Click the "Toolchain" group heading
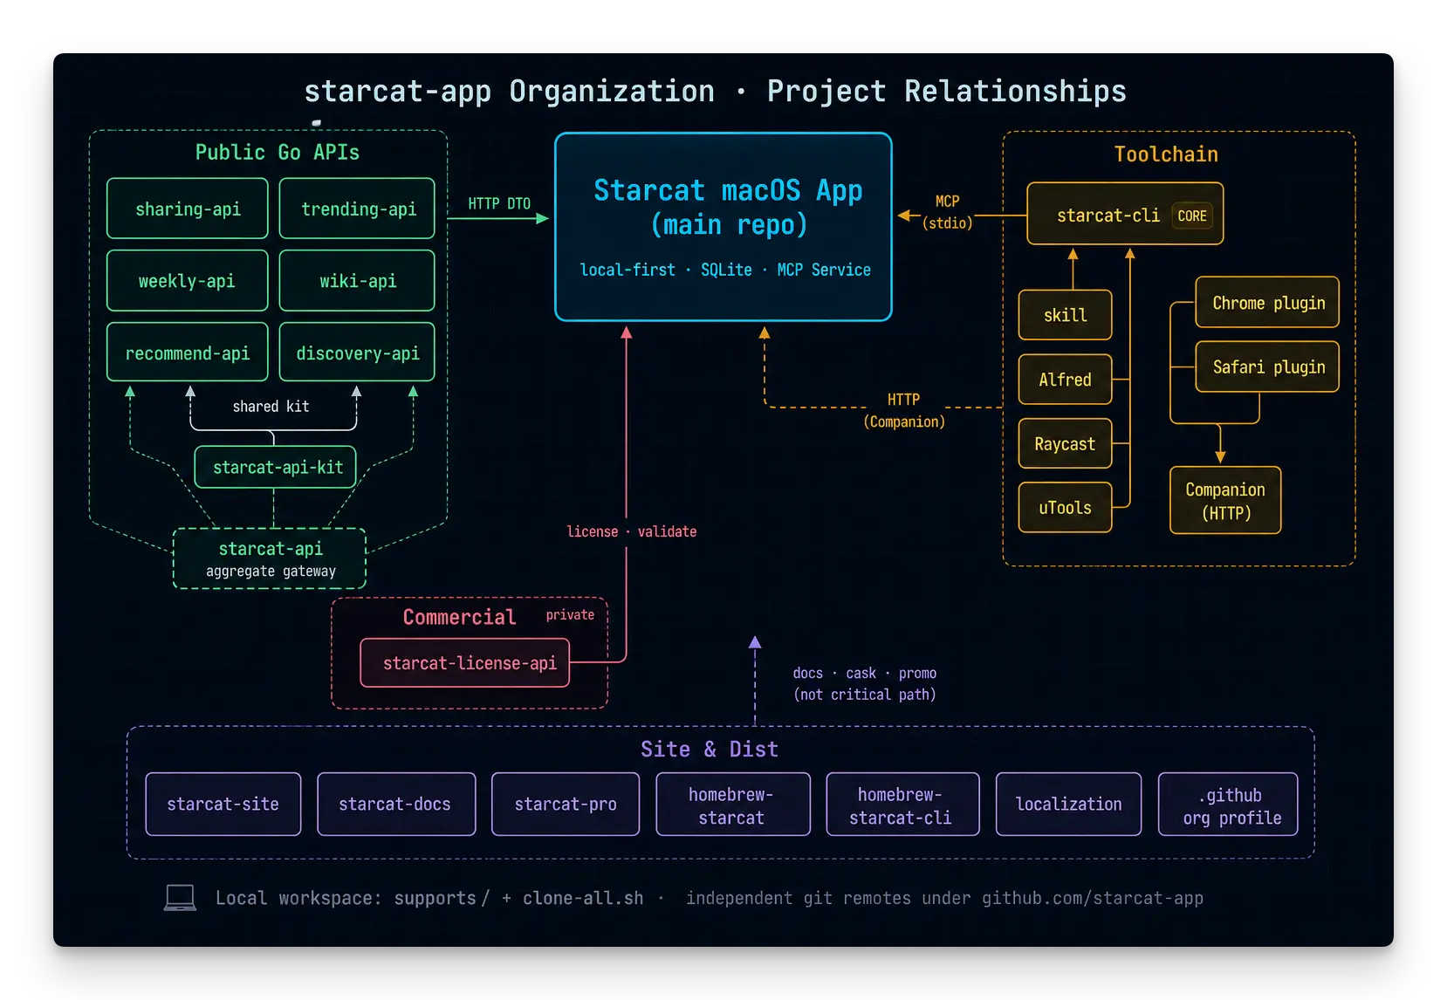1447x1000 pixels. coord(1166,154)
